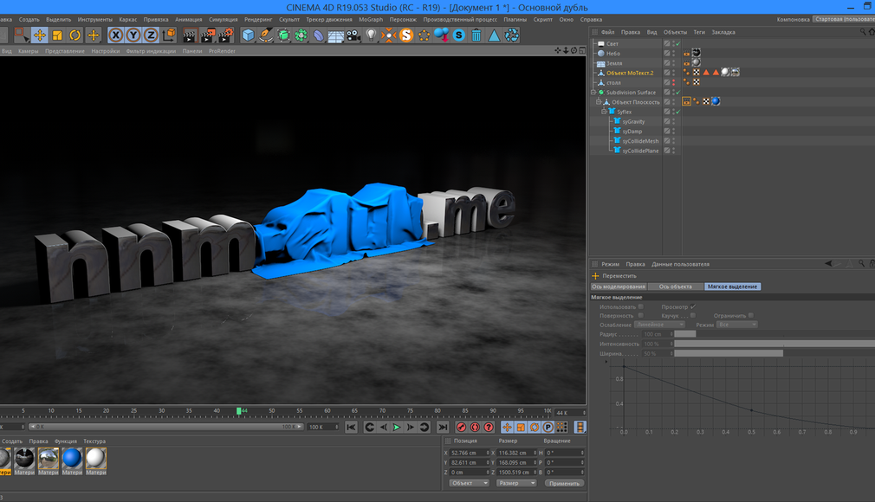Click the Ширина slider bar

[x=775, y=353]
